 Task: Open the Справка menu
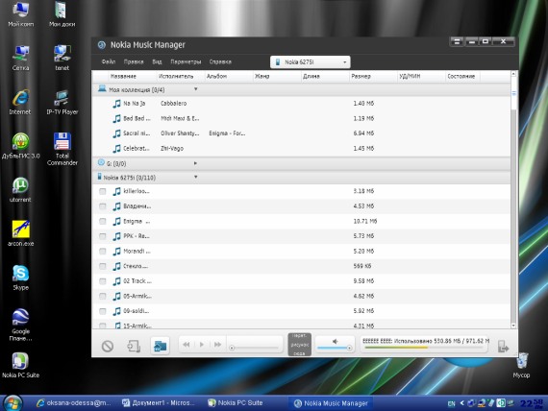click(220, 61)
